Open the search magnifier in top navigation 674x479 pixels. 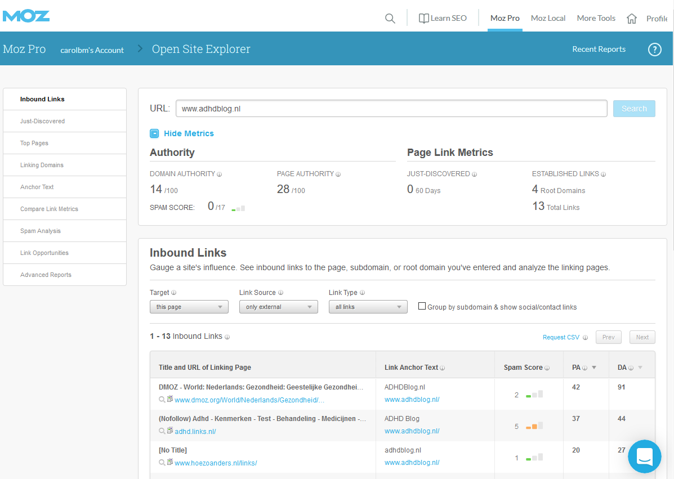pos(390,19)
